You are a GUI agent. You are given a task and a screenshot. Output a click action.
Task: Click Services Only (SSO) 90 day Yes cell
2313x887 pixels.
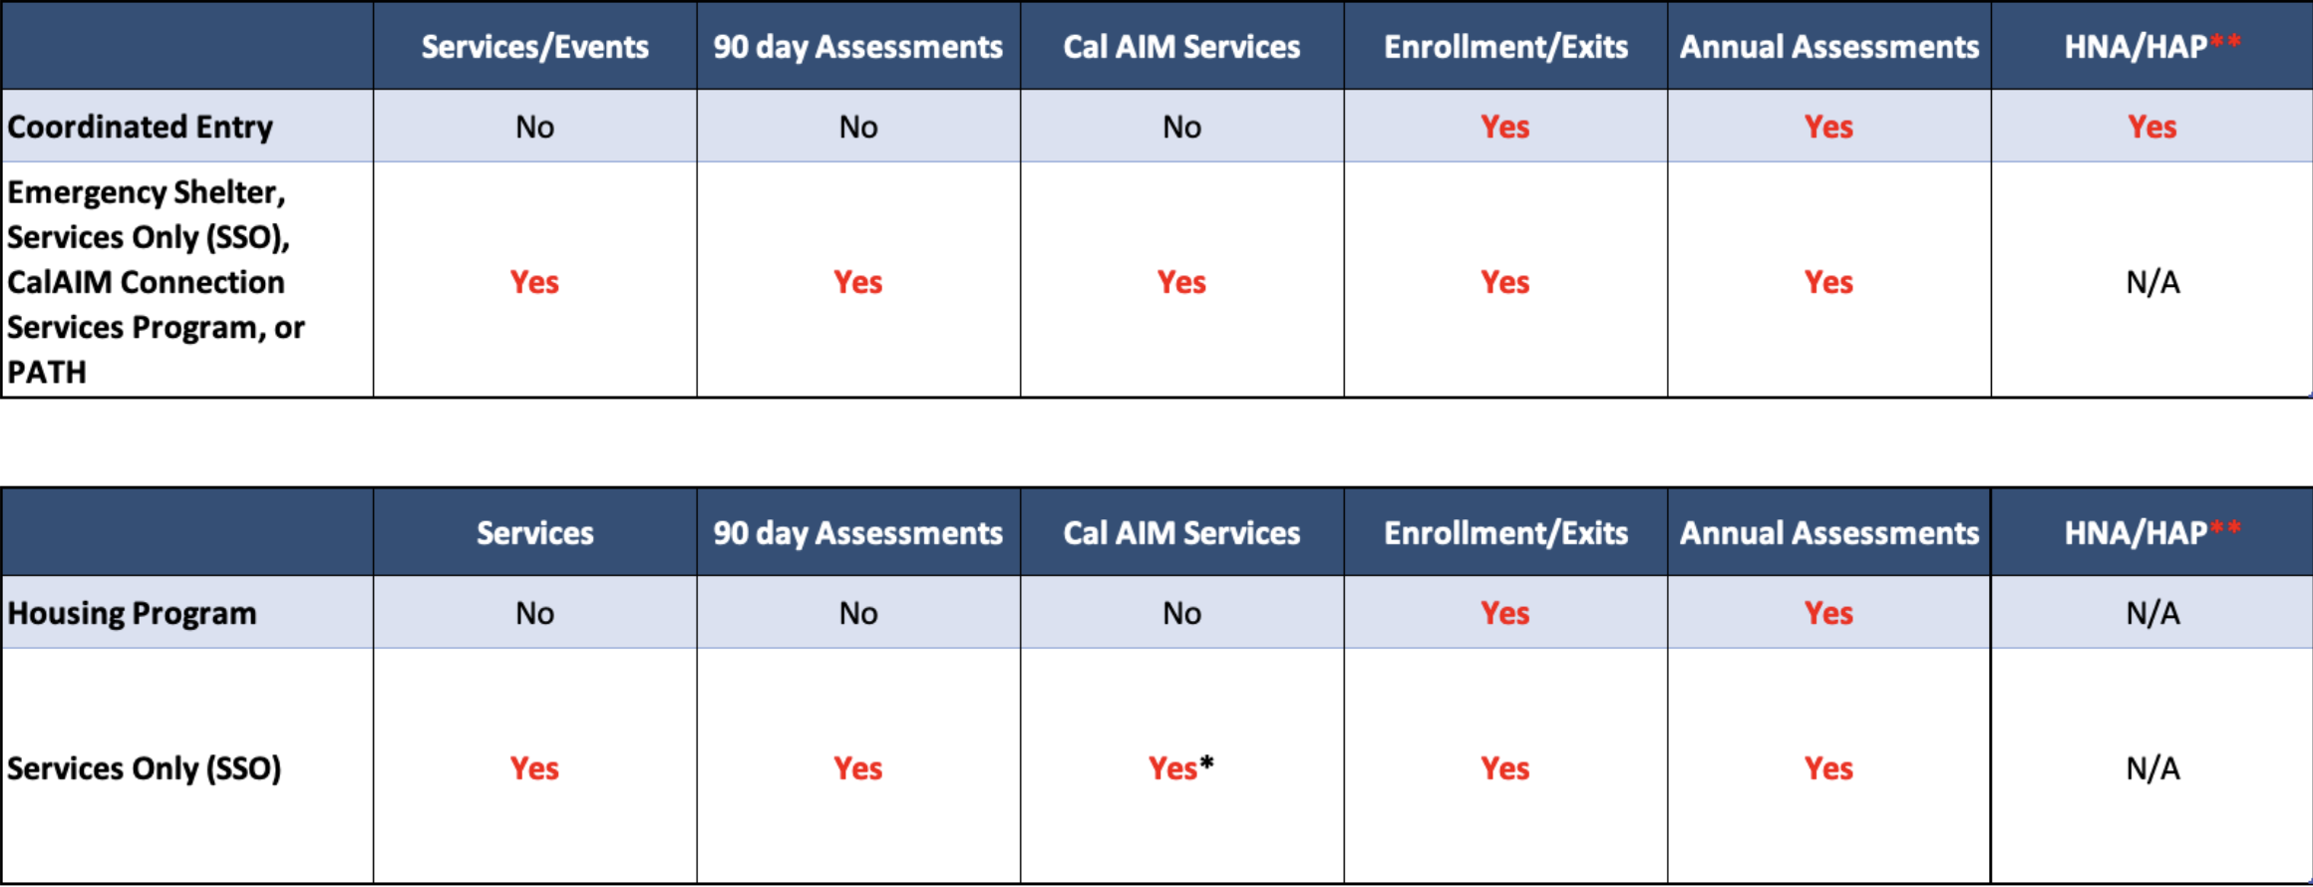tap(857, 768)
